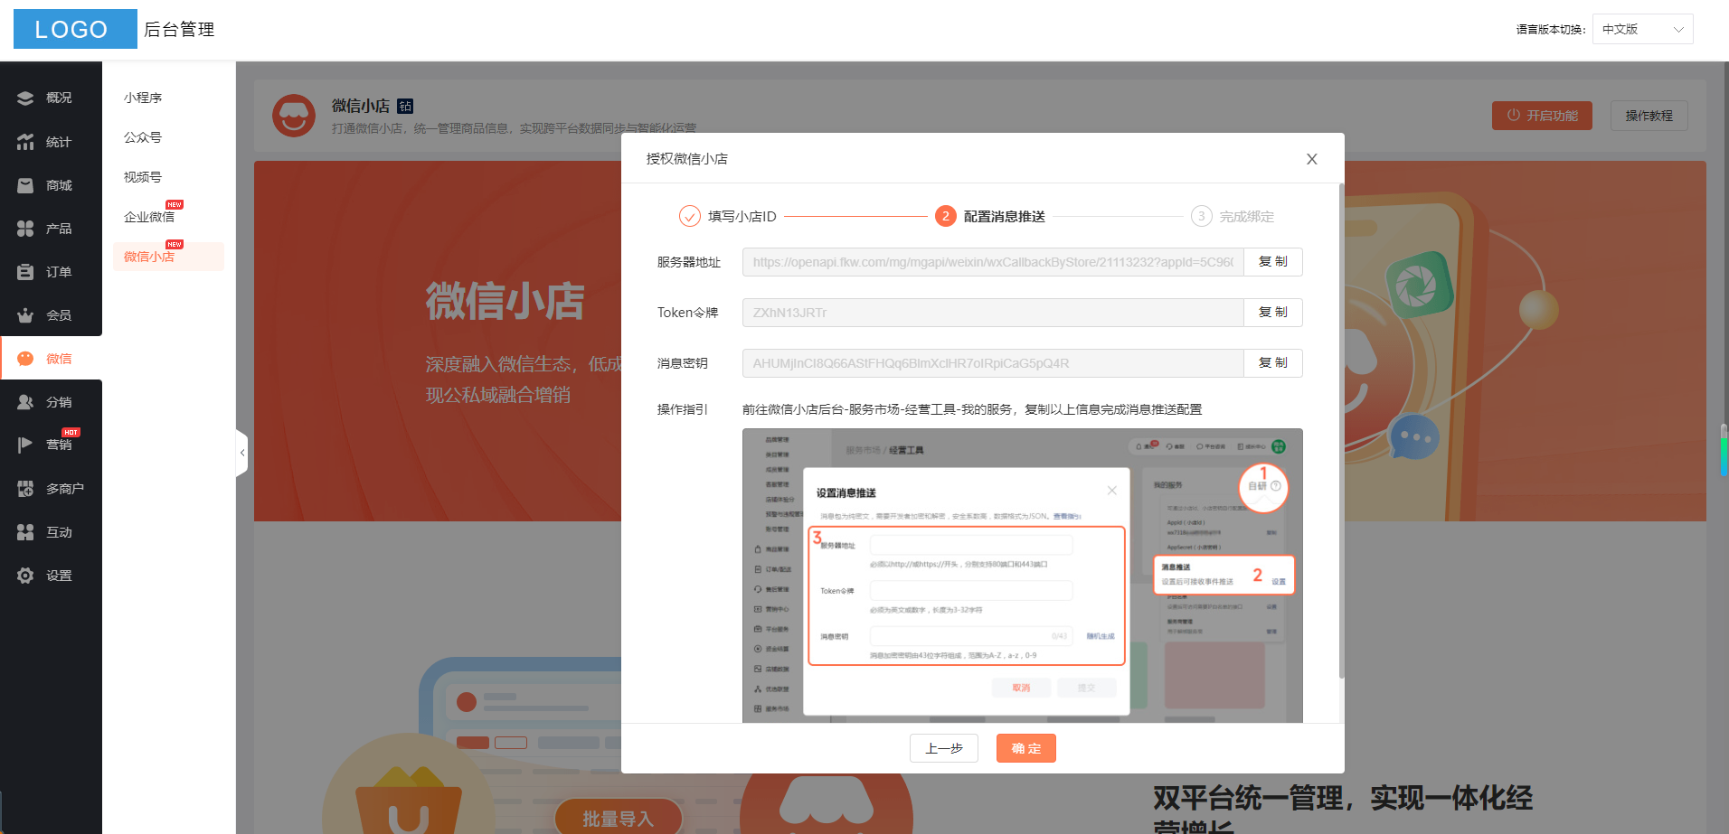Image resolution: width=1729 pixels, height=834 pixels.
Task: Copy the Token令牌 with its 复制 button
Action: click(x=1273, y=313)
